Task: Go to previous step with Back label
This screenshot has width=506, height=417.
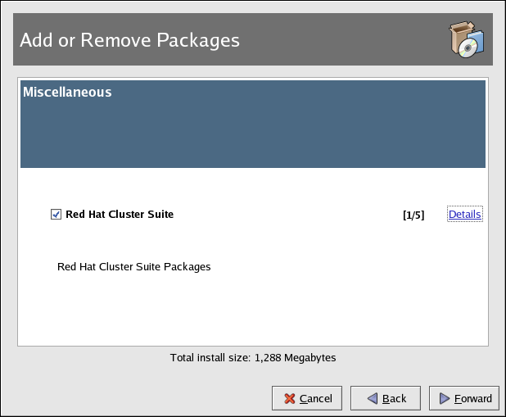Action: 394,399
